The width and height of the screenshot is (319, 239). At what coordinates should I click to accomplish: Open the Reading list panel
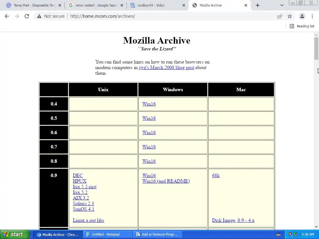pos(302,26)
